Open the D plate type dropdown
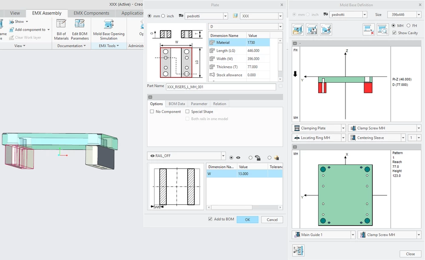Screen dimensions: 425x260 click(x=280, y=26)
